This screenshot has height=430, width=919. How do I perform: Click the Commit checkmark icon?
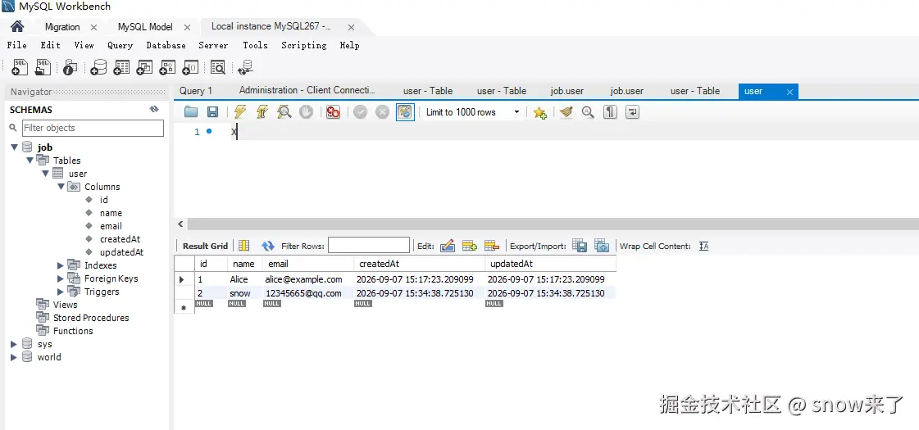pos(360,112)
